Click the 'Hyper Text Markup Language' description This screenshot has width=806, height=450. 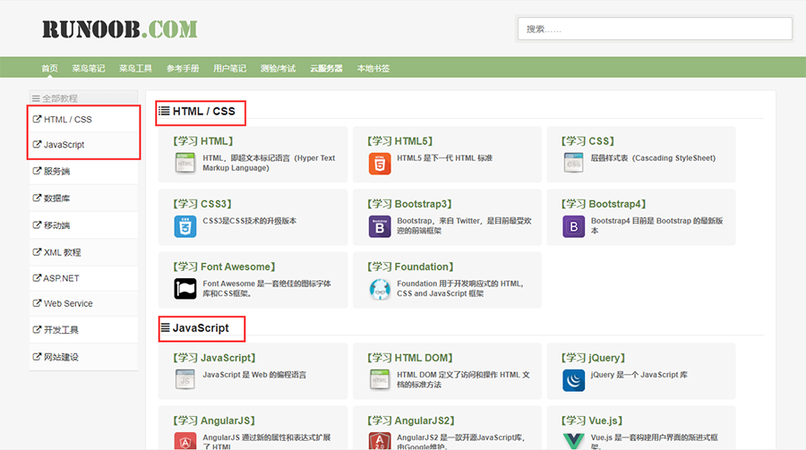pos(269,163)
